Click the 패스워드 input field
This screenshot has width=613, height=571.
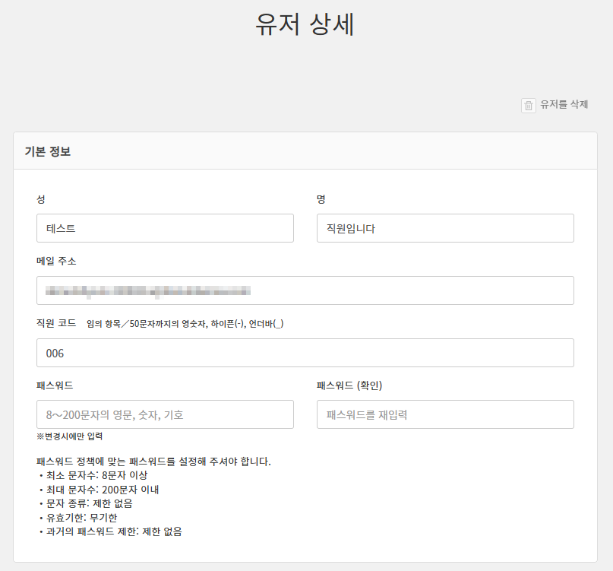(165, 414)
